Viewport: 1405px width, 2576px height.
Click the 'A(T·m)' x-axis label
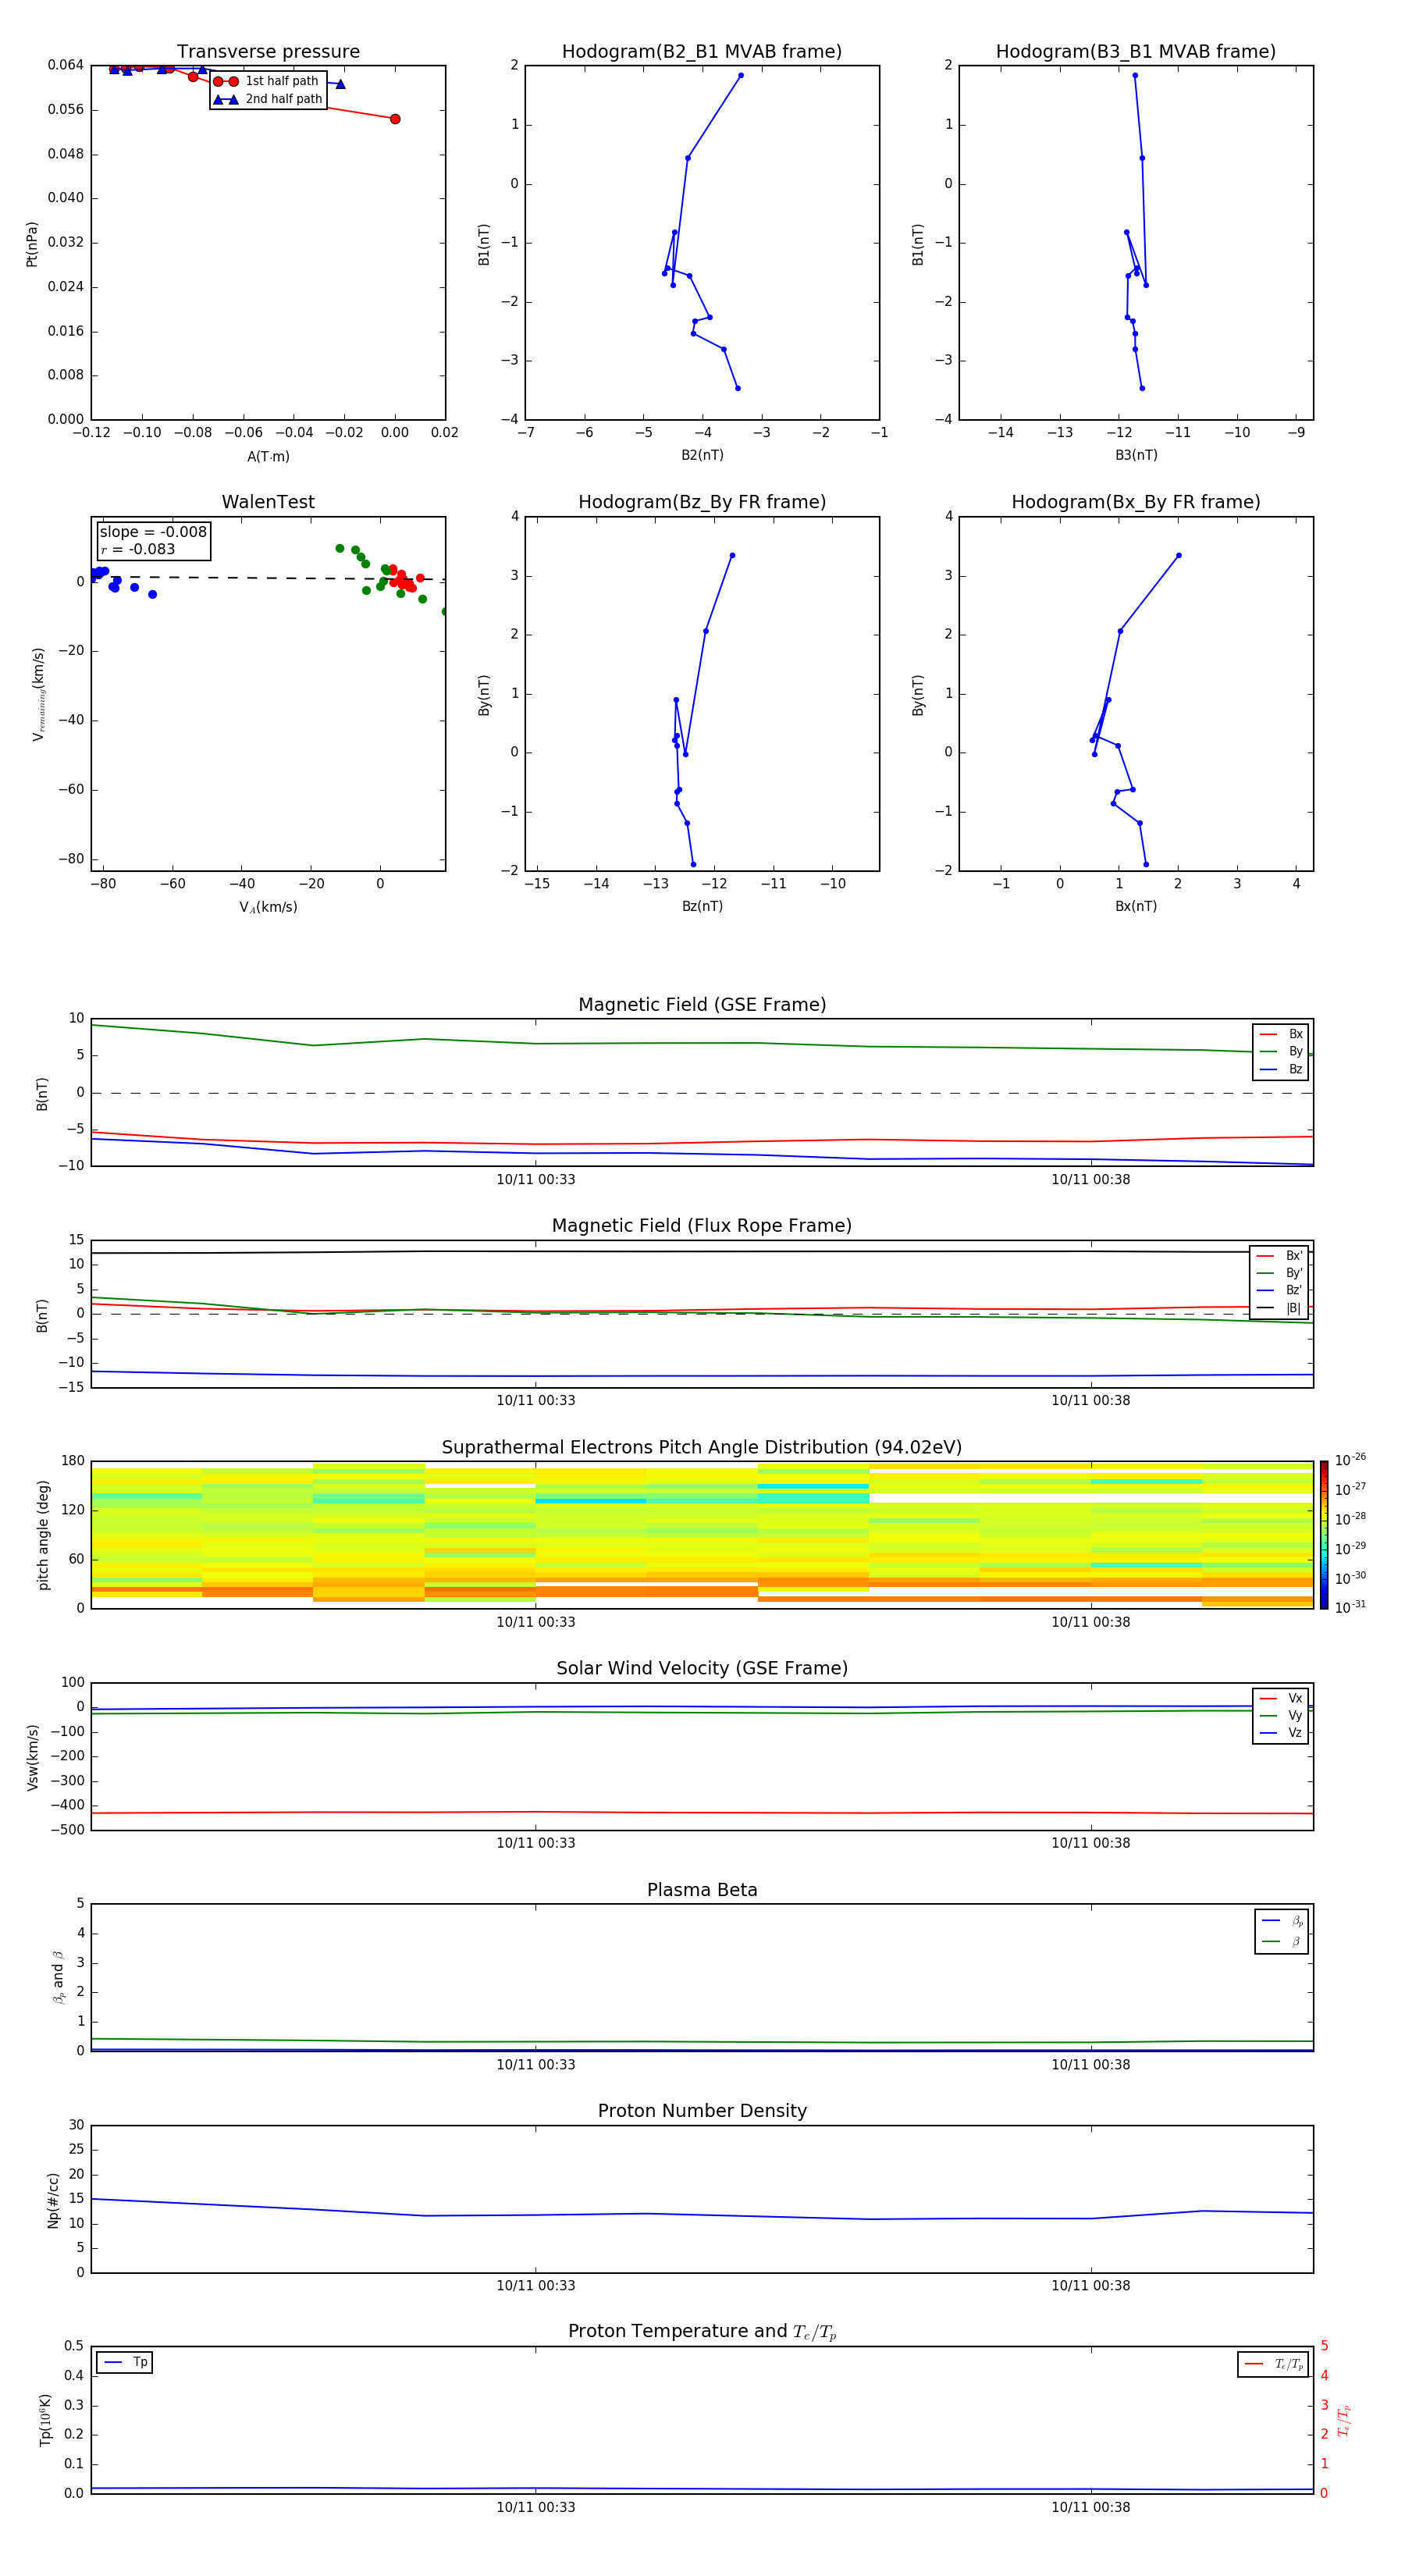click(268, 457)
